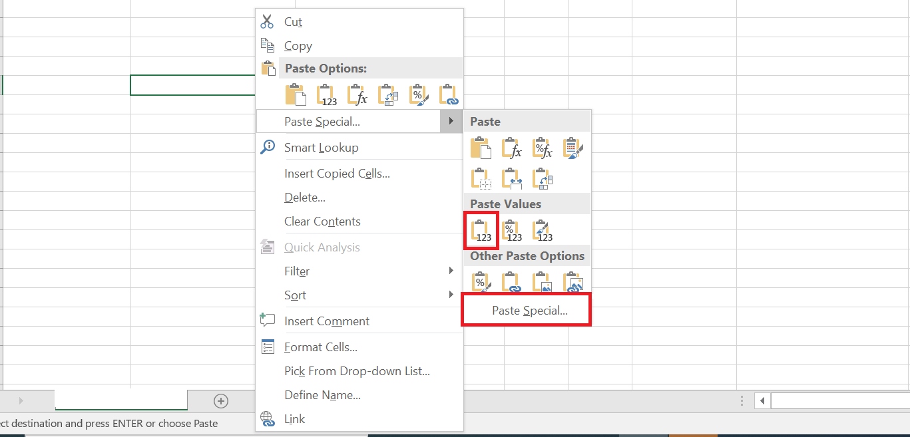Viewport: 910px width, 437px height.
Task: Click Values icon under Paste Values header
Action: pyautogui.click(x=481, y=230)
